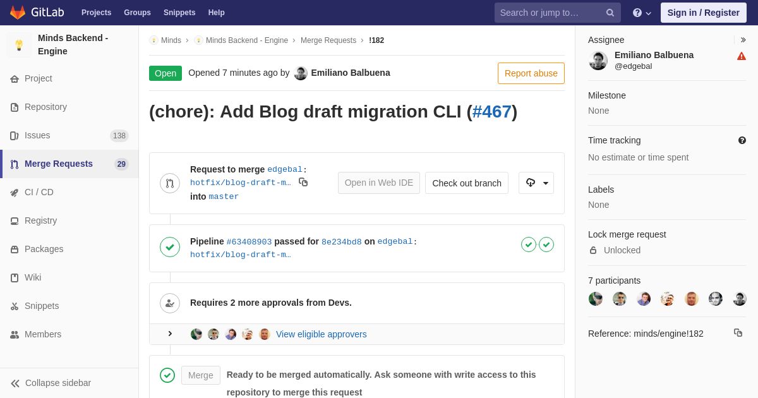The image size is (758, 398).
Task: Click the Issues count badge 138
Action: (x=119, y=136)
